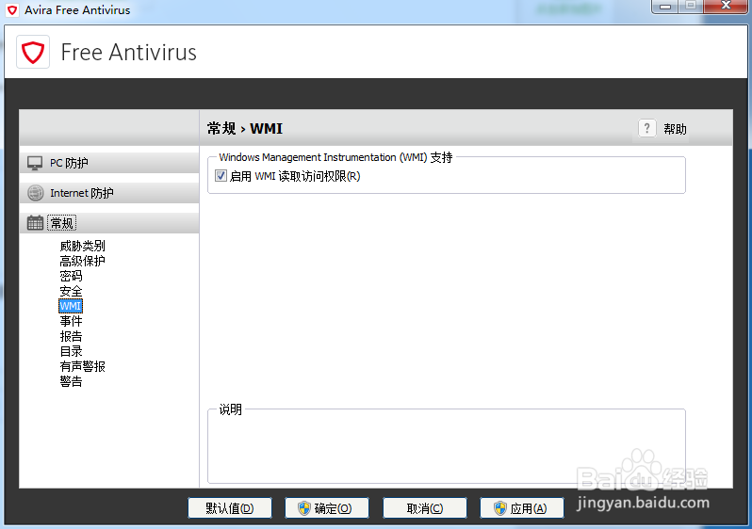Click the shield icon on 确定 button
The image size is (752, 529).
[x=304, y=508]
